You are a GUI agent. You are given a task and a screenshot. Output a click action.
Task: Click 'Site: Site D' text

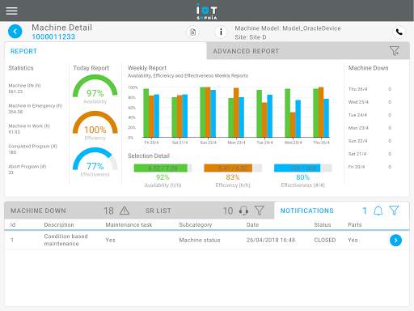coord(251,37)
